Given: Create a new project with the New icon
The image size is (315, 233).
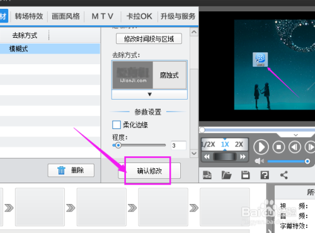Looking at the screenshot, I should (x=207, y=175).
